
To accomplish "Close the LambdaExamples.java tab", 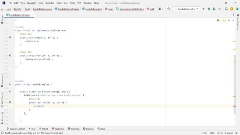I will [x=32, y=15].
